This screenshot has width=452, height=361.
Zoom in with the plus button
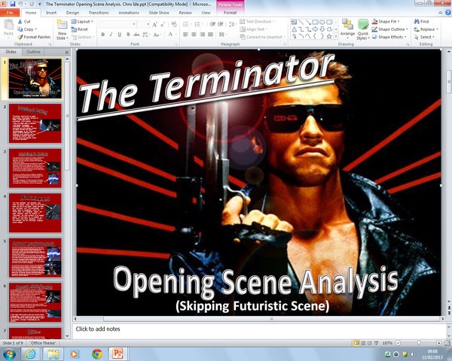(438, 343)
